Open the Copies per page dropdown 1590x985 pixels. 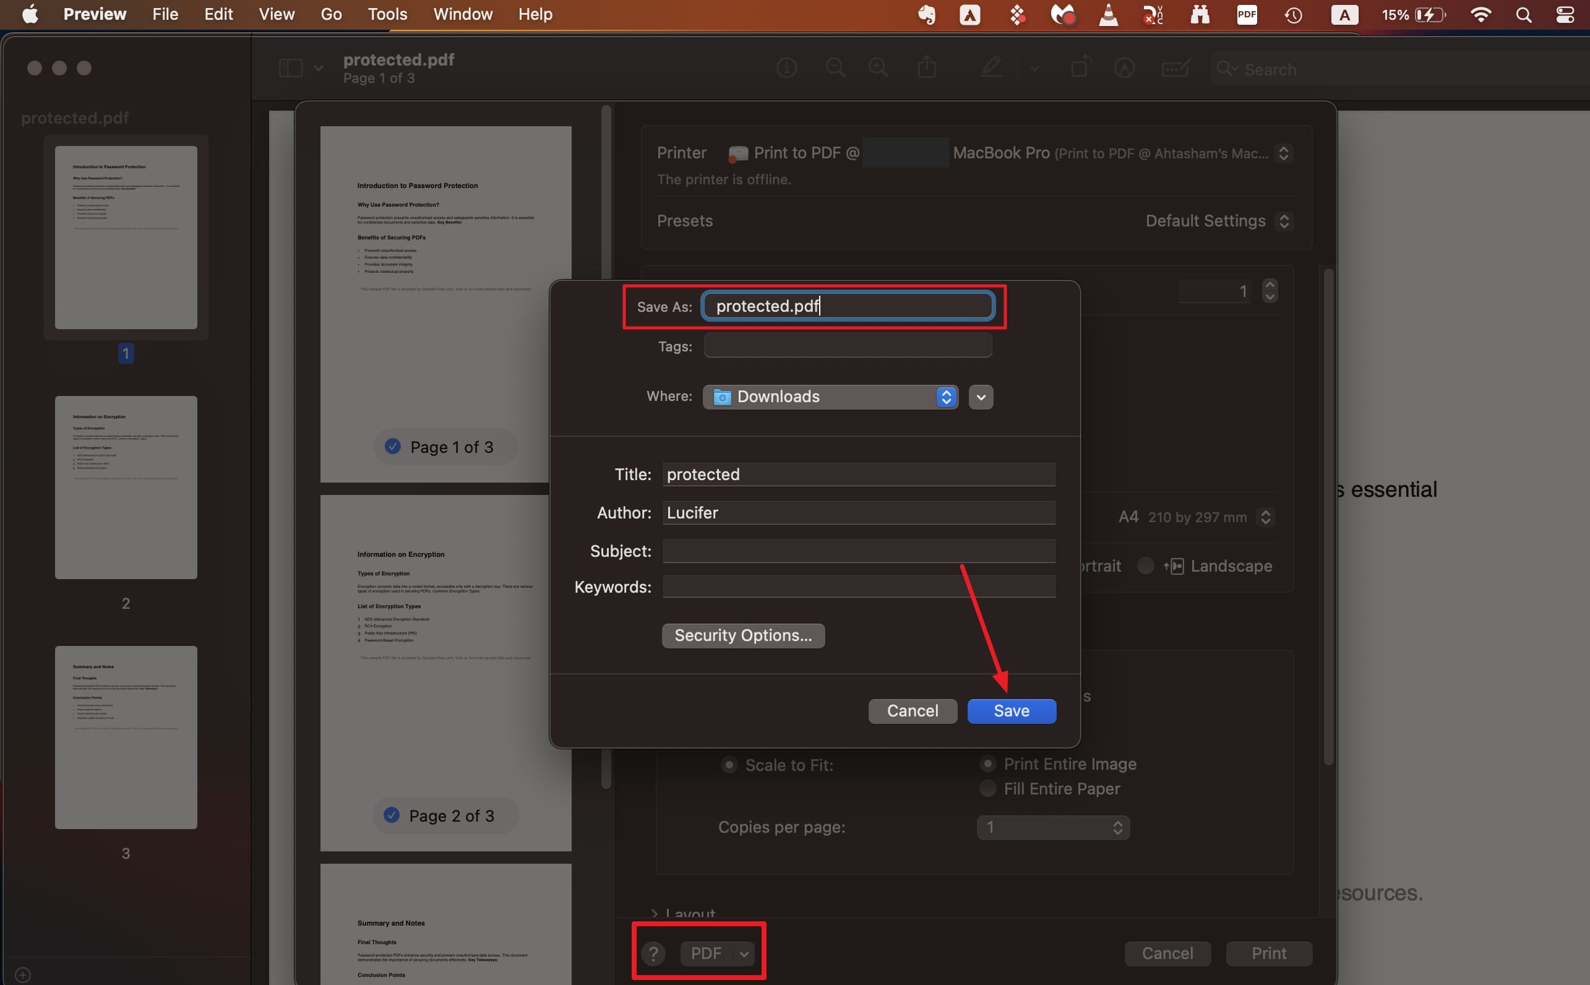point(1053,827)
